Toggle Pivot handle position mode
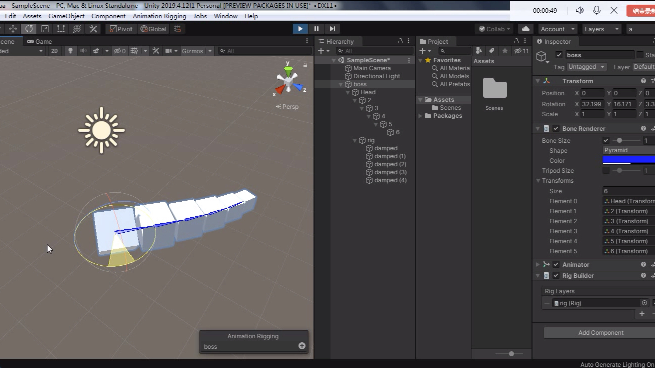The width and height of the screenshot is (655, 368). click(121, 29)
